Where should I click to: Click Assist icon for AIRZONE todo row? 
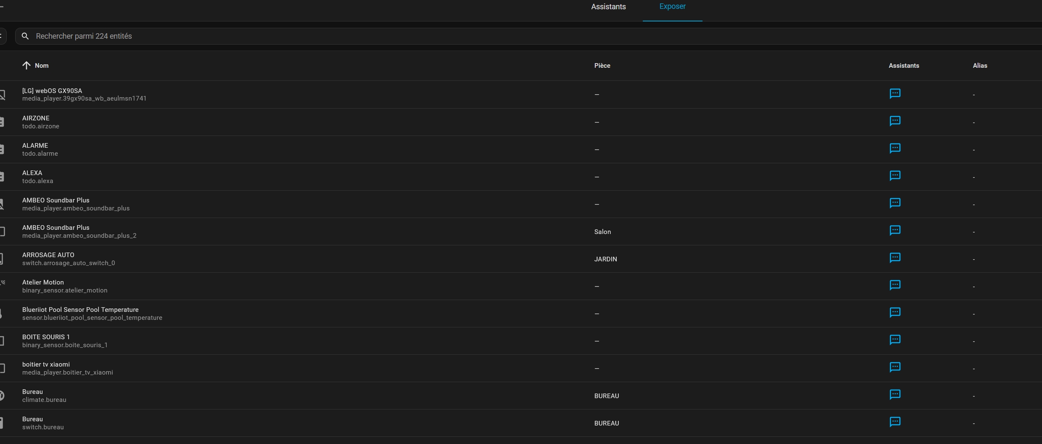tap(895, 121)
